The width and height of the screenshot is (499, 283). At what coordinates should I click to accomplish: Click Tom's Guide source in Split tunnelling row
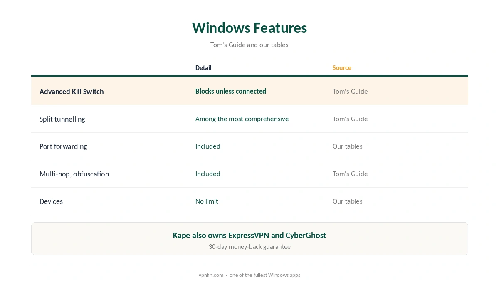(x=350, y=119)
